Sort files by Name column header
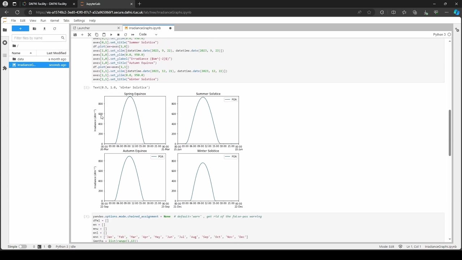The image size is (462, 260). tap(22, 53)
